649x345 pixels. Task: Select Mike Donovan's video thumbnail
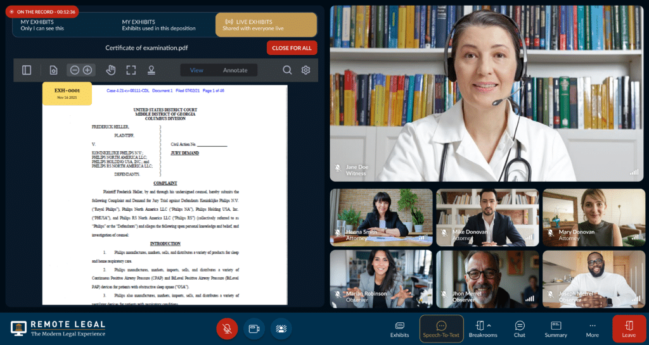point(487,217)
